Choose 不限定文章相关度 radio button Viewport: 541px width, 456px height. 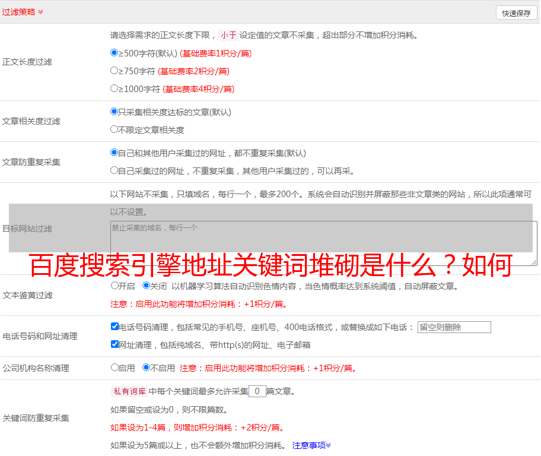click(114, 129)
